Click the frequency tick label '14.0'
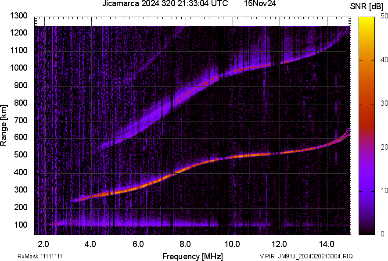 click(327, 244)
